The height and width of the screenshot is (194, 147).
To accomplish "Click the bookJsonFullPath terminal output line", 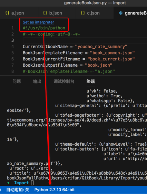I will click(x=77, y=178).
